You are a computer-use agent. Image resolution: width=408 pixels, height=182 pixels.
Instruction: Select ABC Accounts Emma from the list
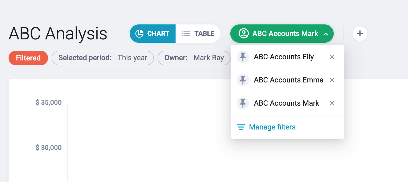289,80
